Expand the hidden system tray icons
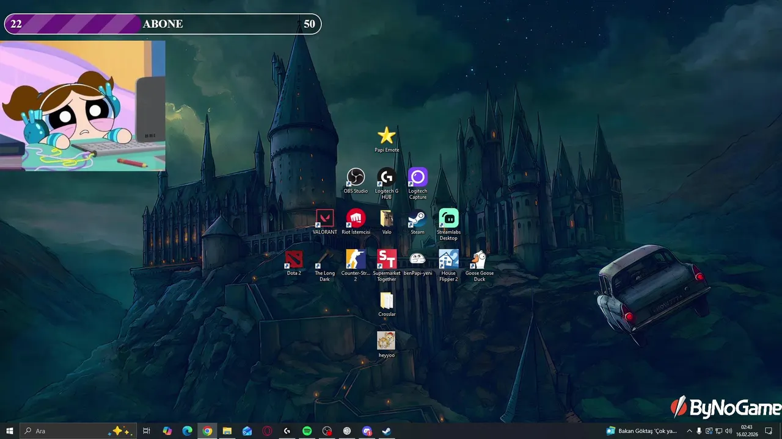Viewport: 782px width, 439px height. (x=690, y=431)
